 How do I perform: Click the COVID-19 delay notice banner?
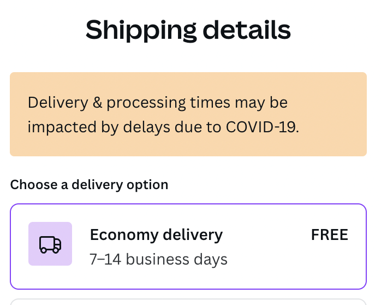188,114
